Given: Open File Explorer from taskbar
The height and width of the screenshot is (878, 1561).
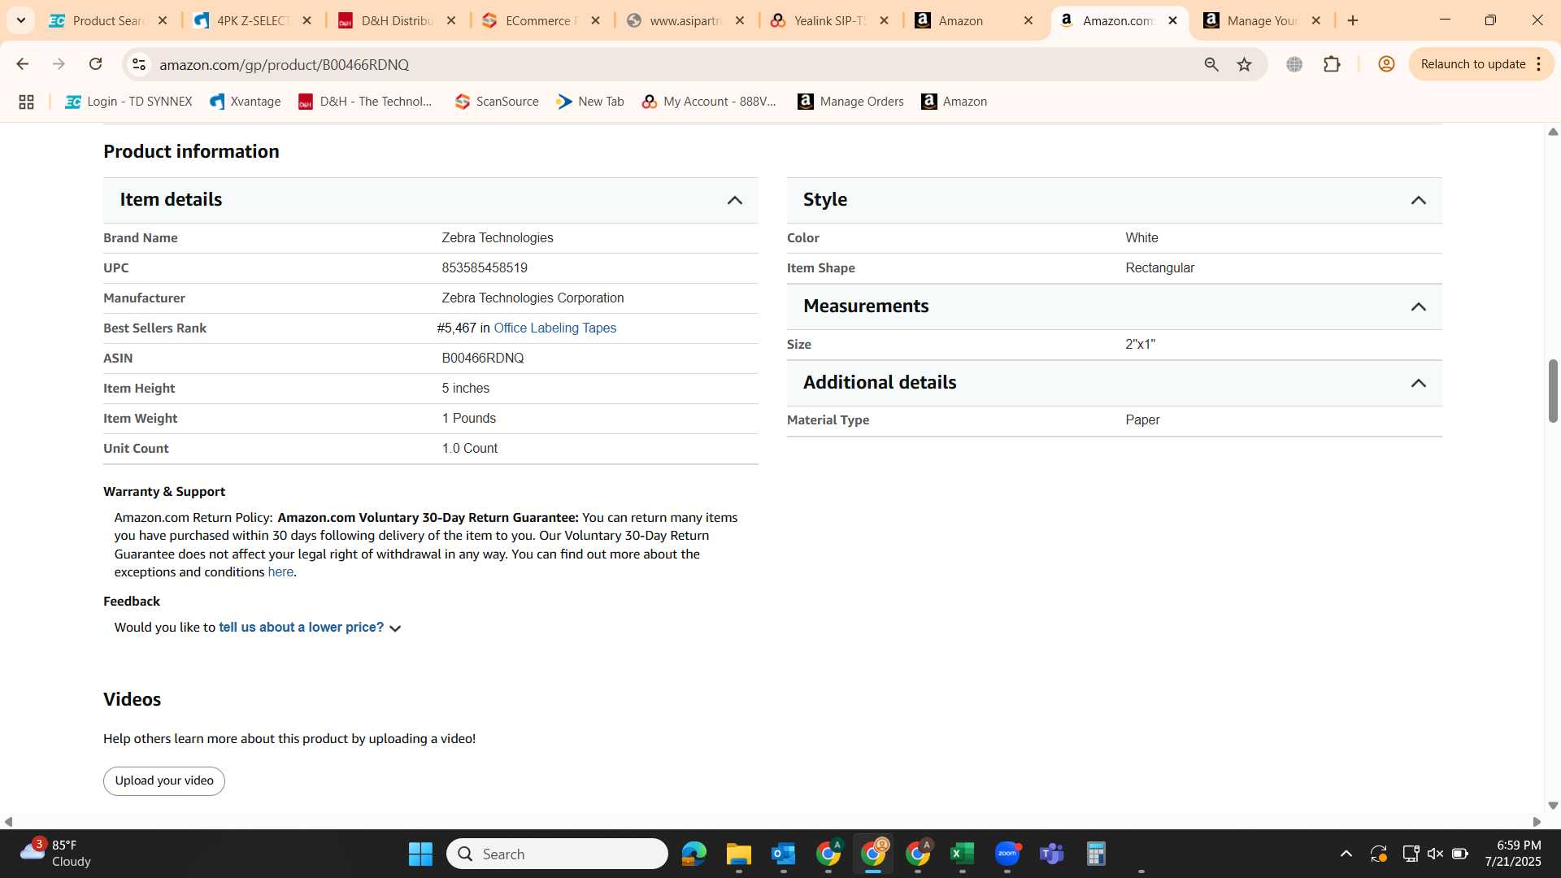Looking at the screenshot, I should coord(738,854).
